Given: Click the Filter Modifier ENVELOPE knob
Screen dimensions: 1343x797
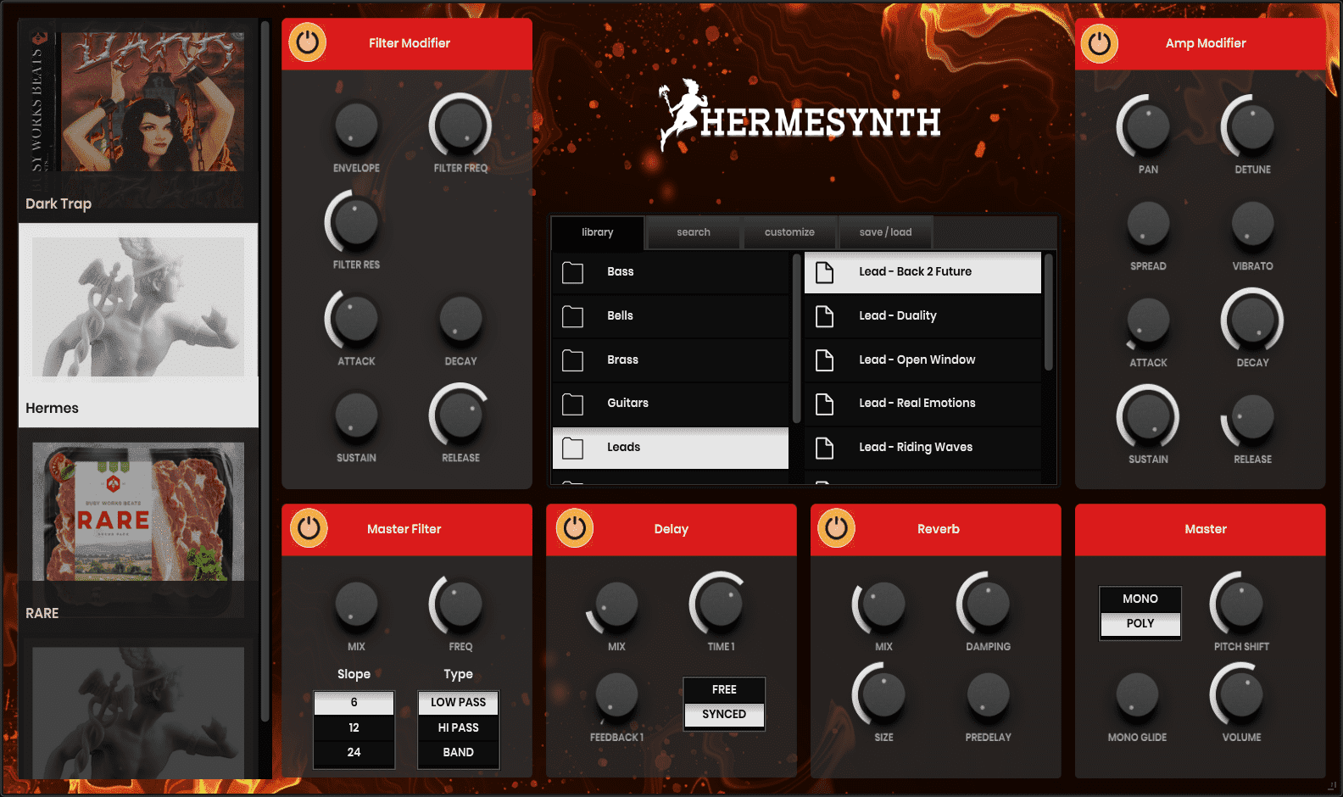Looking at the screenshot, I should [x=356, y=126].
